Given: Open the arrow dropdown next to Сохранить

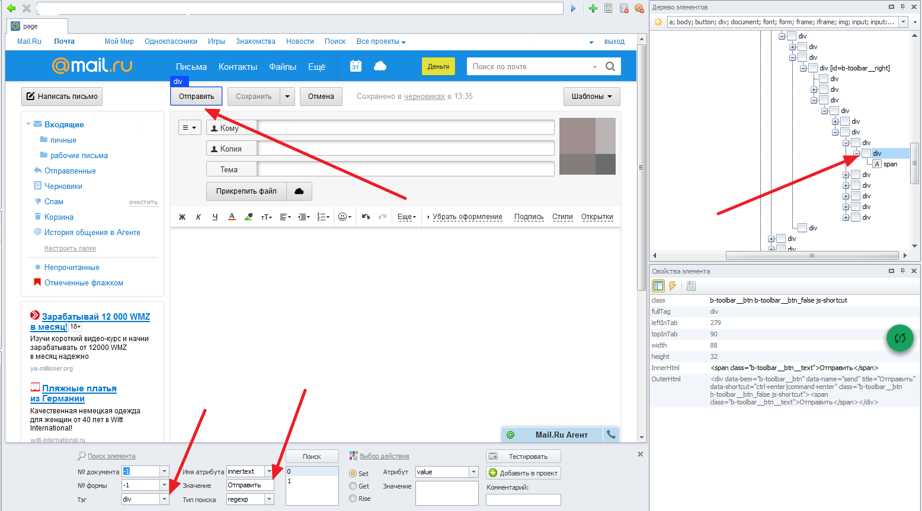Looking at the screenshot, I should pos(287,97).
